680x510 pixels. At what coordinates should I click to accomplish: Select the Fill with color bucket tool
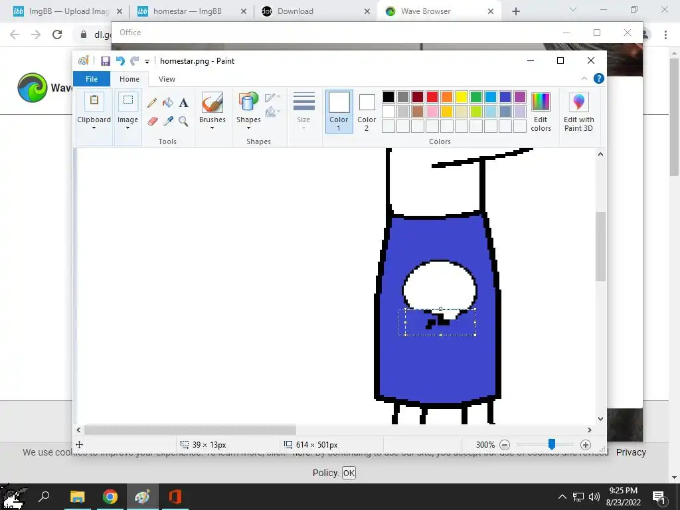[x=168, y=103]
